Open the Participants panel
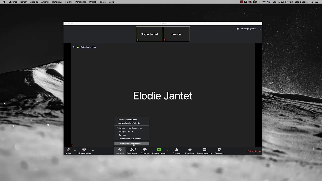Image resolution: width=322 pixels, height=181 pixels. point(132,151)
